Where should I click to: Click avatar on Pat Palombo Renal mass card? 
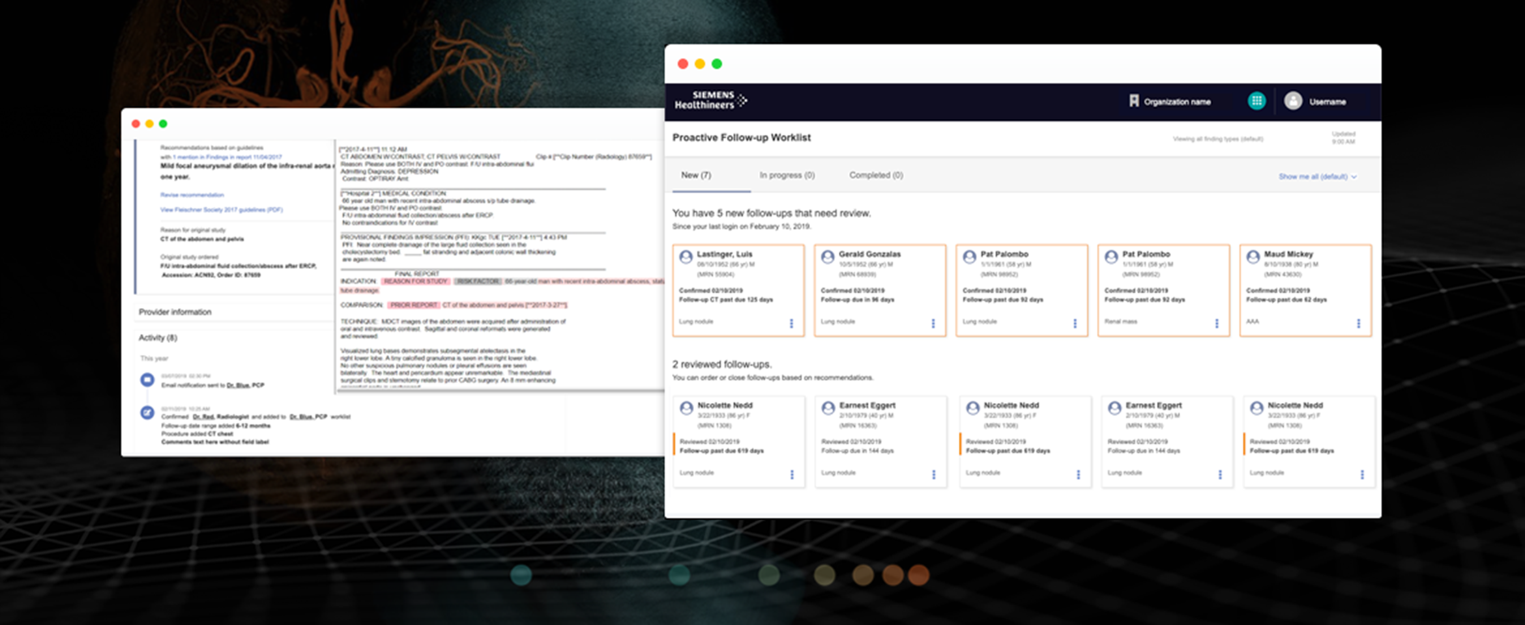click(x=1111, y=257)
